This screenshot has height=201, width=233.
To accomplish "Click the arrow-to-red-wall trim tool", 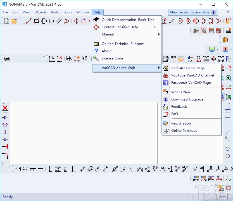I will [5, 147].
